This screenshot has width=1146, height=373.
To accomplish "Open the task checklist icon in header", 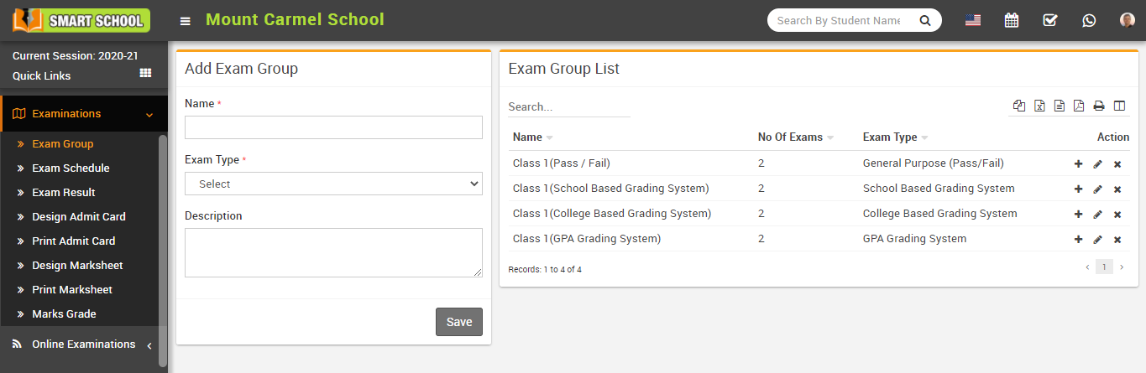I will pyautogui.click(x=1050, y=20).
